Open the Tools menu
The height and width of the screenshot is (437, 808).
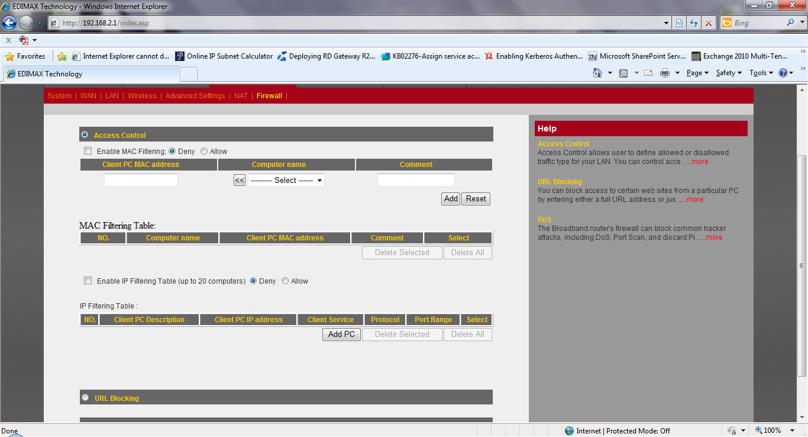coord(761,73)
